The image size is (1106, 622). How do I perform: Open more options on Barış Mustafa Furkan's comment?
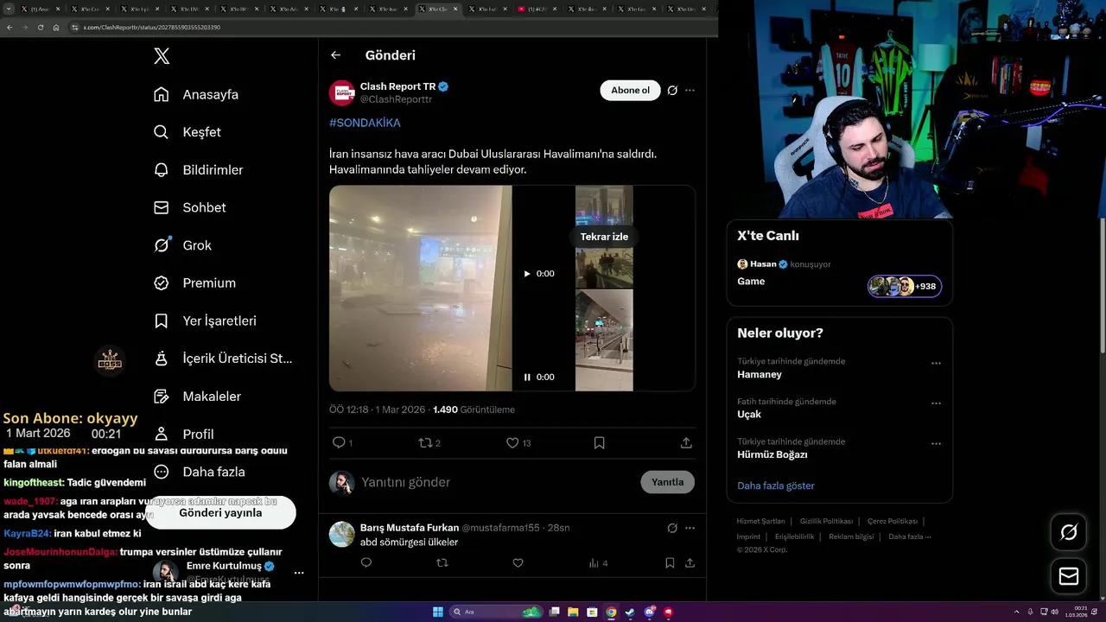(x=690, y=528)
